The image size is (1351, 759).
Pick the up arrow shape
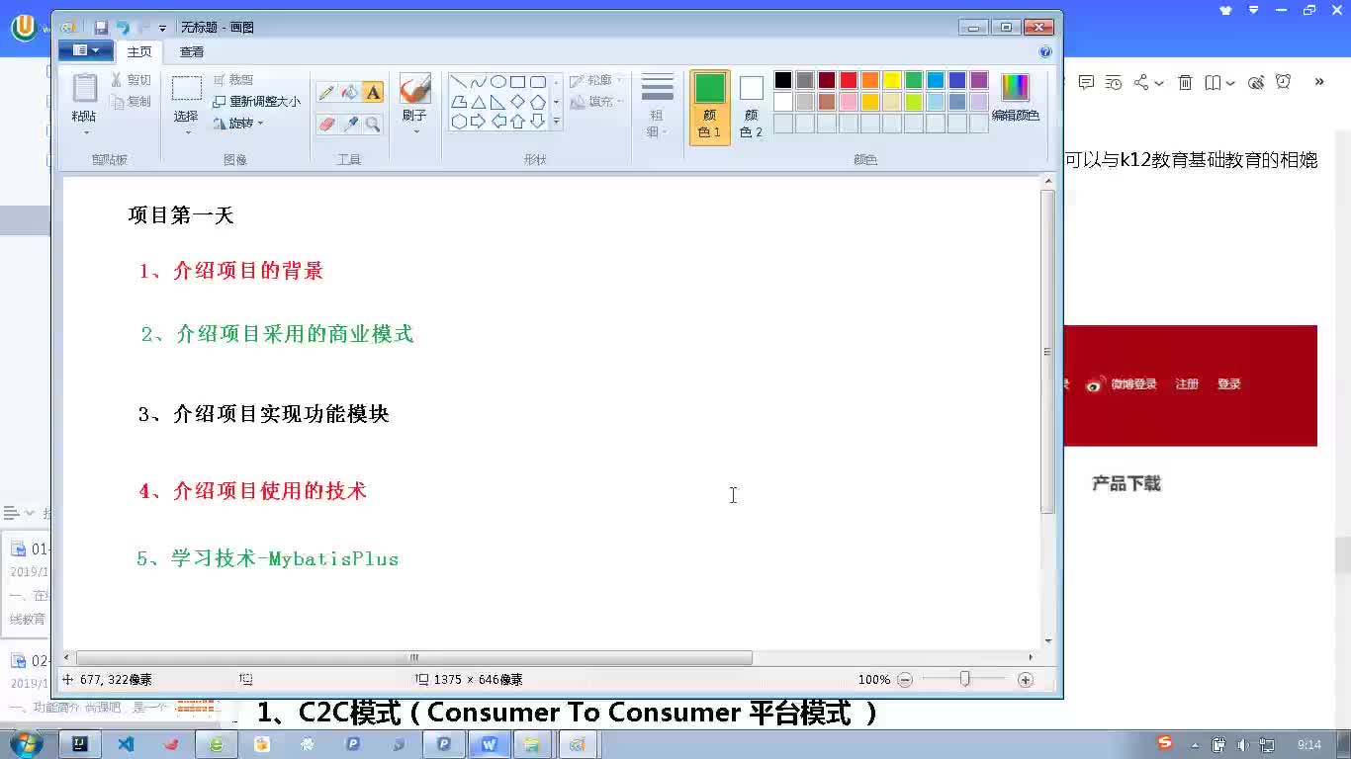coord(517,122)
